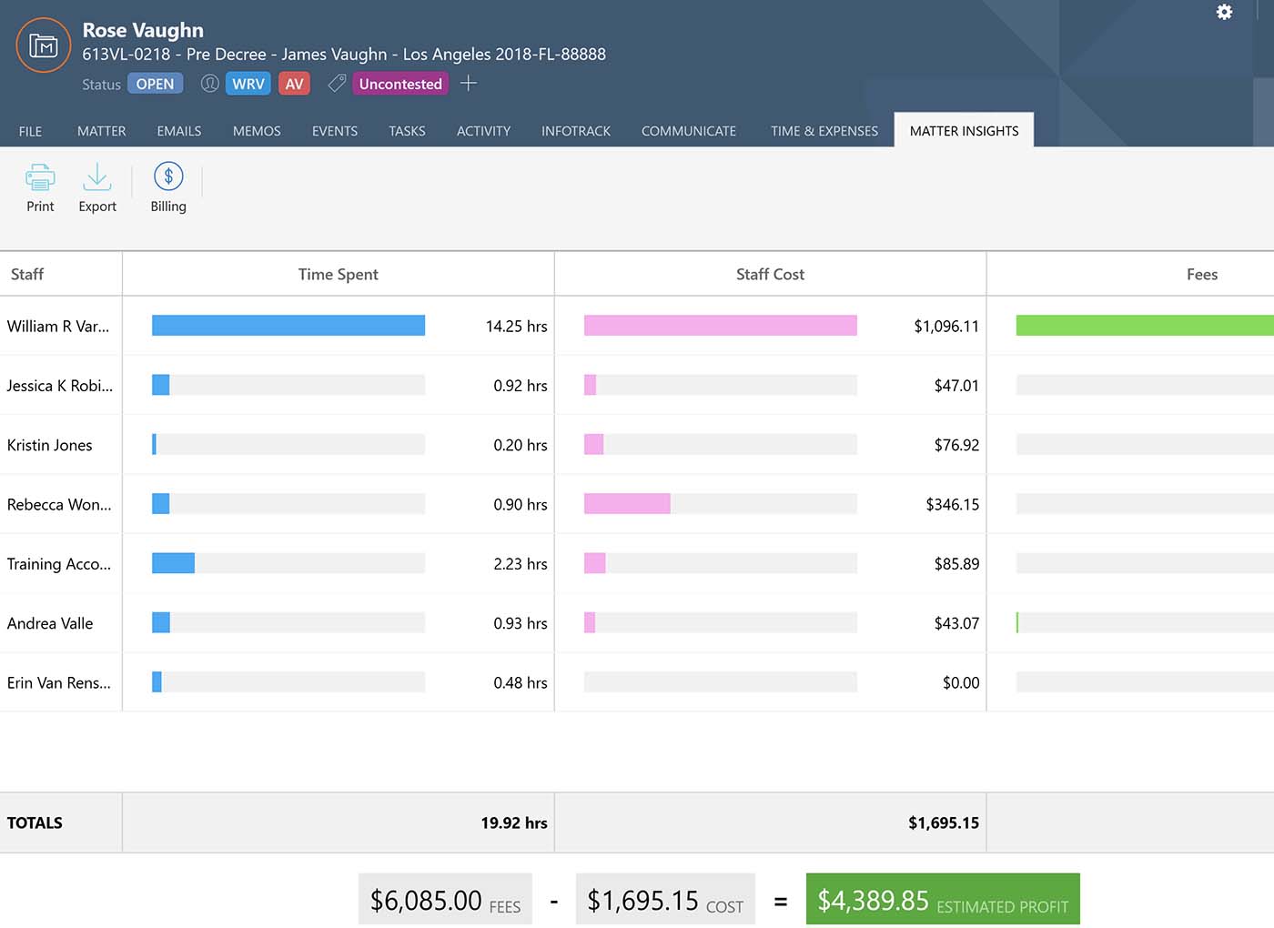Screen dimensions: 1274x928
Task: Click the person icon beside WRV
Action: click(209, 84)
